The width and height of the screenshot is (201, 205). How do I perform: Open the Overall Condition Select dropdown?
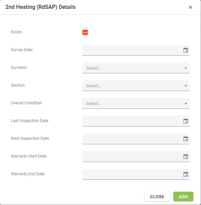pos(136,103)
